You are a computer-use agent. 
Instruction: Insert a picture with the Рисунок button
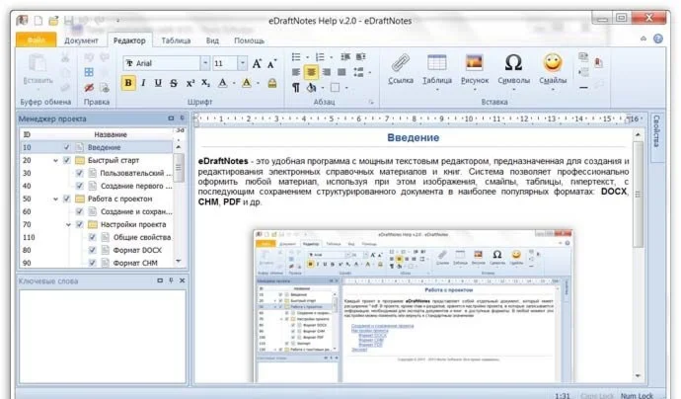(x=475, y=72)
